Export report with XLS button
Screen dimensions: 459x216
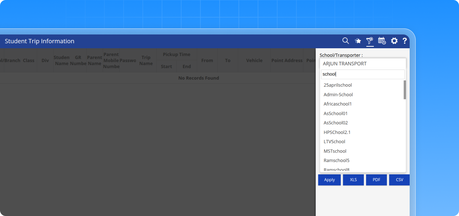(x=353, y=180)
